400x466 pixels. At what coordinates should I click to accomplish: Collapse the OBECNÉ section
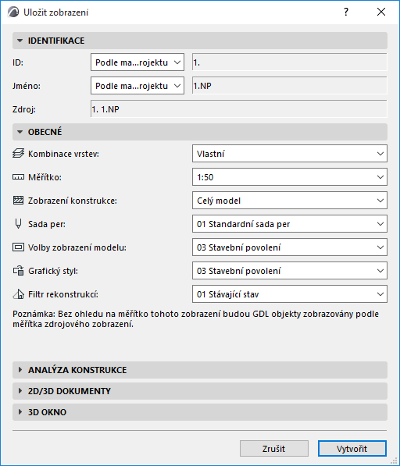tap(200, 132)
